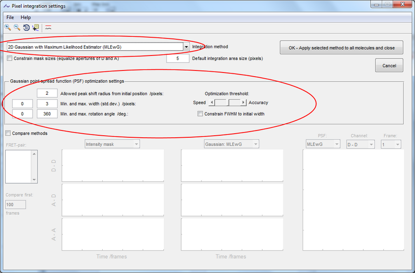The width and height of the screenshot is (415, 273).
Task: Enable Constrain mask sizes checkbox
Action: click(x=10, y=59)
